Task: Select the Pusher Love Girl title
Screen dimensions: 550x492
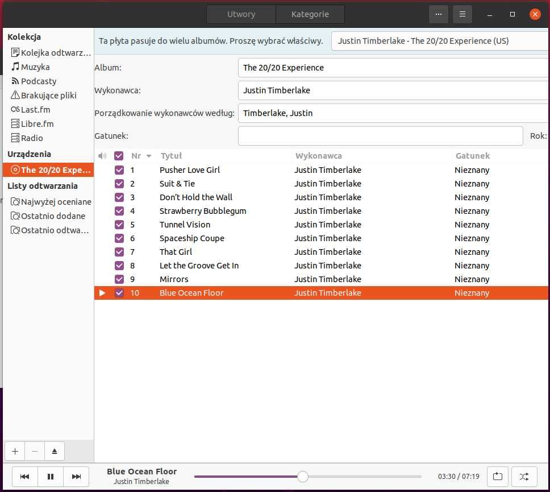Action: coord(190,170)
